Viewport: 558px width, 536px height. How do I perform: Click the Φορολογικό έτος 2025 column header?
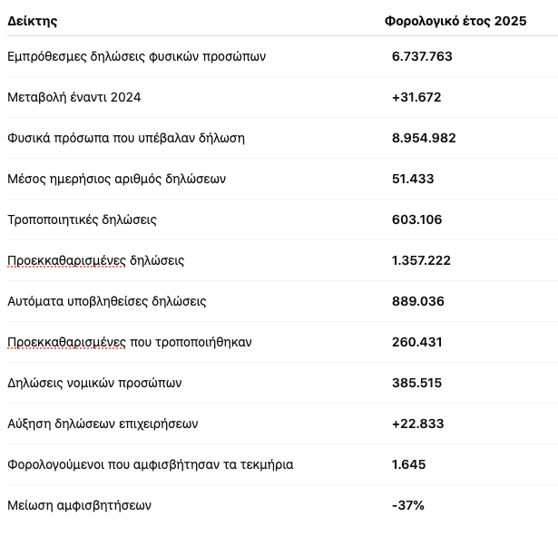click(x=455, y=21)
